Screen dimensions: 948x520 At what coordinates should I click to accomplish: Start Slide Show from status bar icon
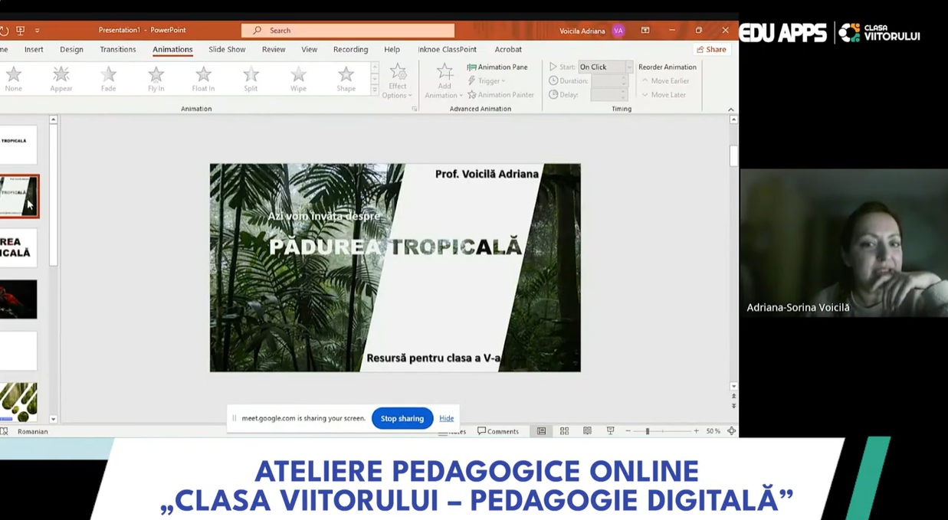pos(610,431)
